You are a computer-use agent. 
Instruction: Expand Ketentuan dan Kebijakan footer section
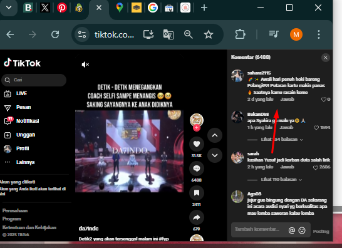pyautogui.click(x=29, y=227)
